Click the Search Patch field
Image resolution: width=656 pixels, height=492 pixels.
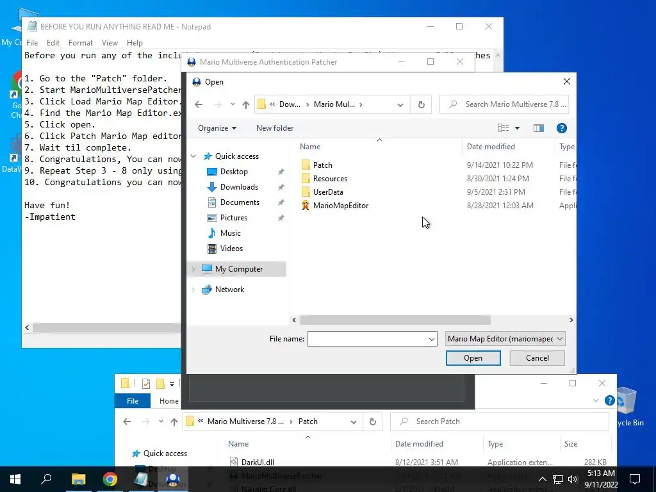(500, 422)
